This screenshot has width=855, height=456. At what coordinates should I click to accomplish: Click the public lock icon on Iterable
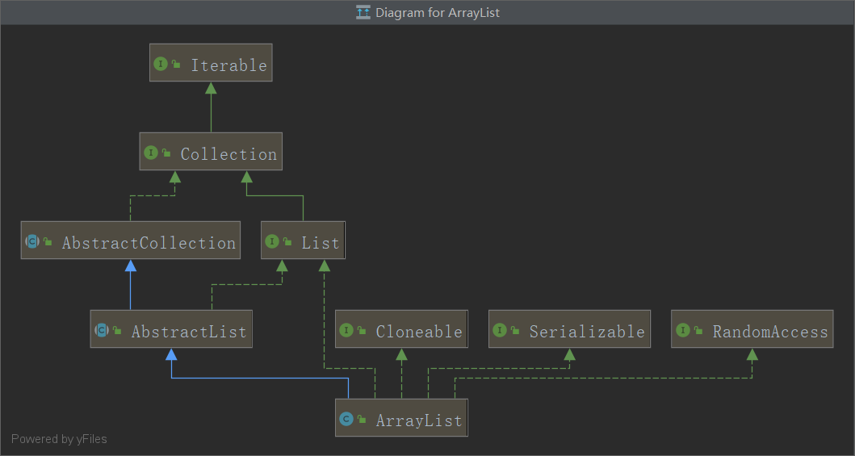click(x=176, y=65)
